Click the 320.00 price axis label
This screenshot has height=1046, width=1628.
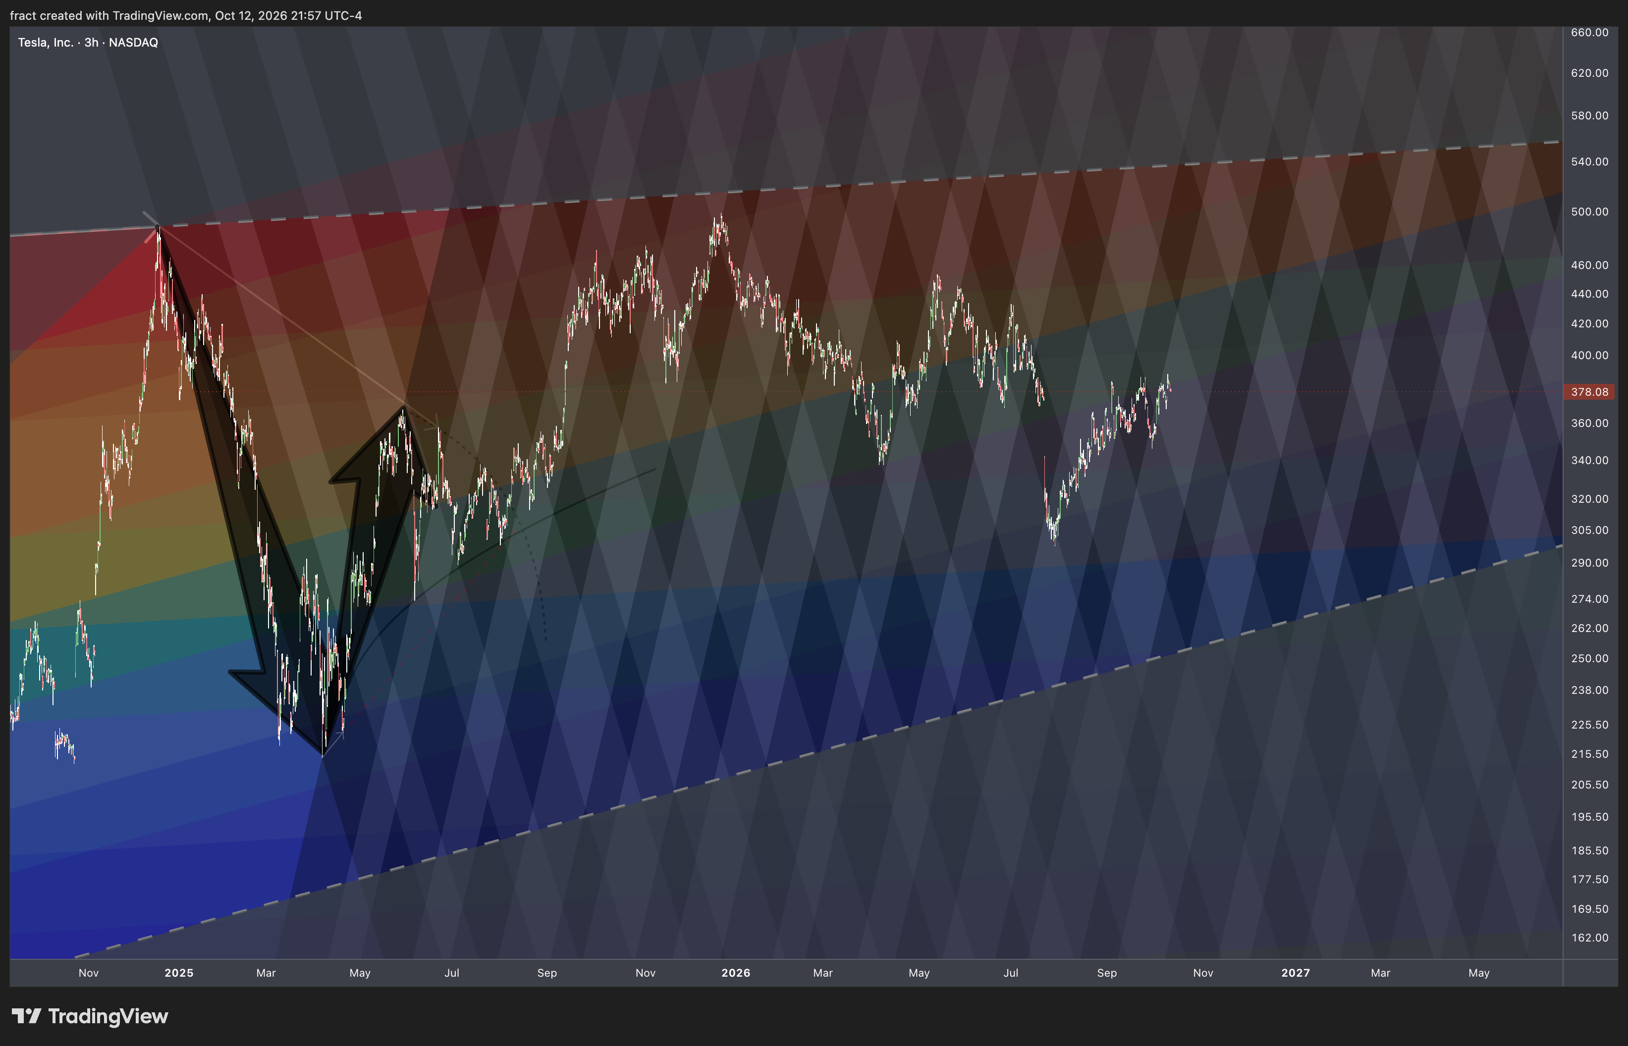point(1589,499)
